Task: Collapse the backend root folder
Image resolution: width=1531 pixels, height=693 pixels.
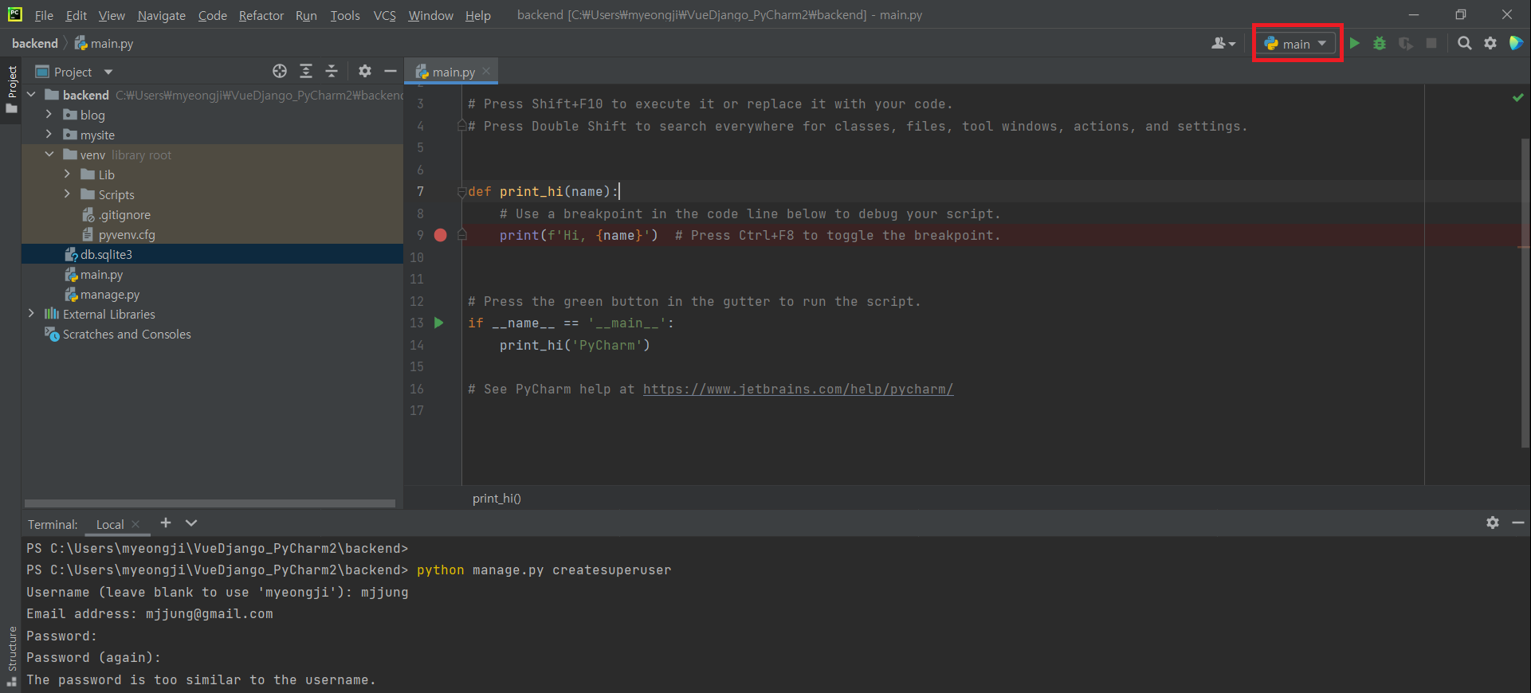Action: 32,95
